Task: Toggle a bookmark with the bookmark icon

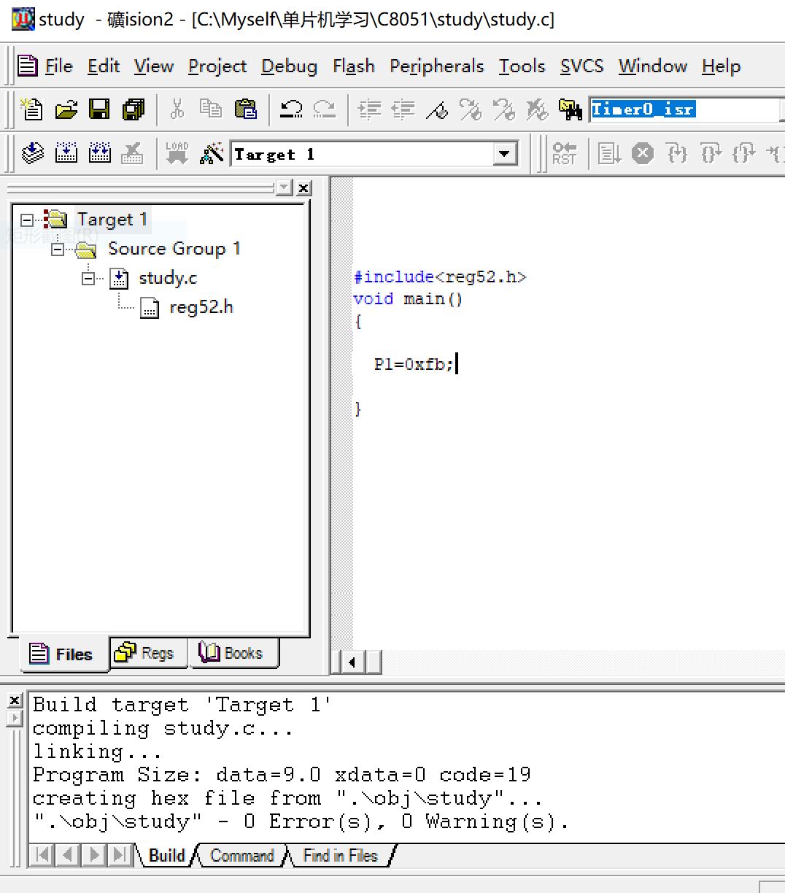Action: (x=437, y=110)
